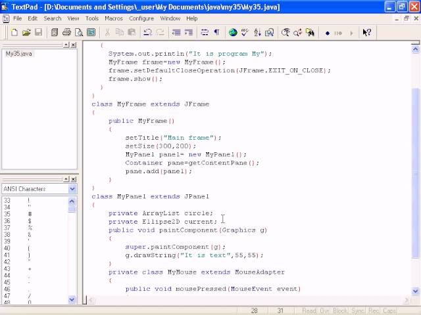421x315 pixels.
Task: Open the Configure menu
Action: point(141,18)
